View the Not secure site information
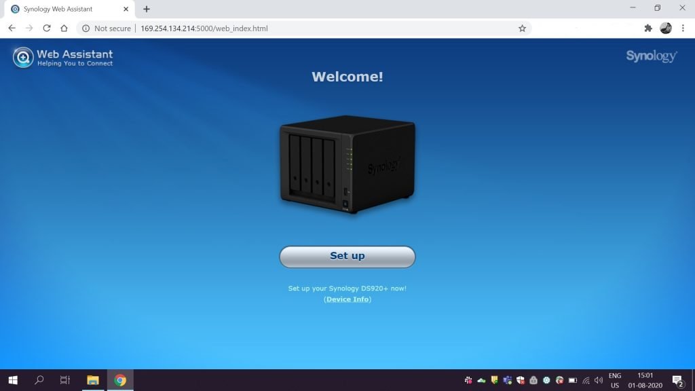 [x=107, y=29]
